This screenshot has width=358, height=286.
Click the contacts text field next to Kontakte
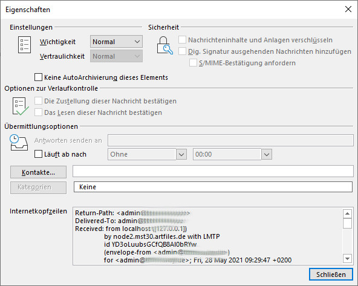[x=213, y=171]
